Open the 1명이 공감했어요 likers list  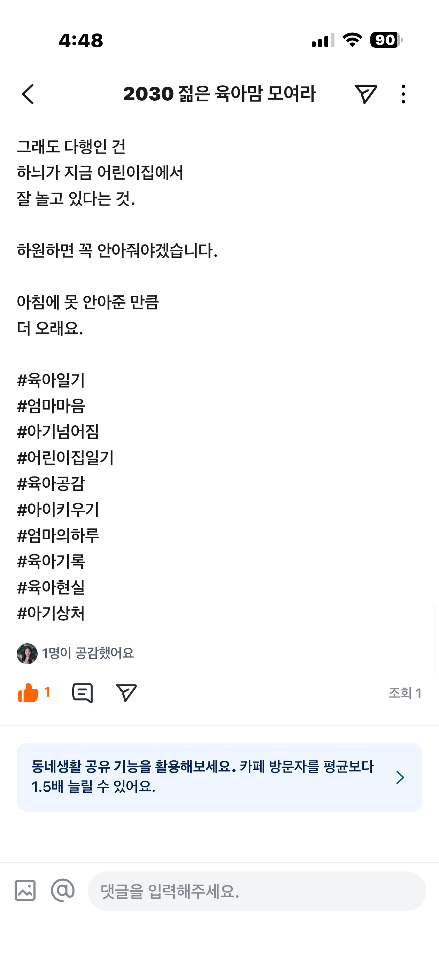tap(88, 653)
